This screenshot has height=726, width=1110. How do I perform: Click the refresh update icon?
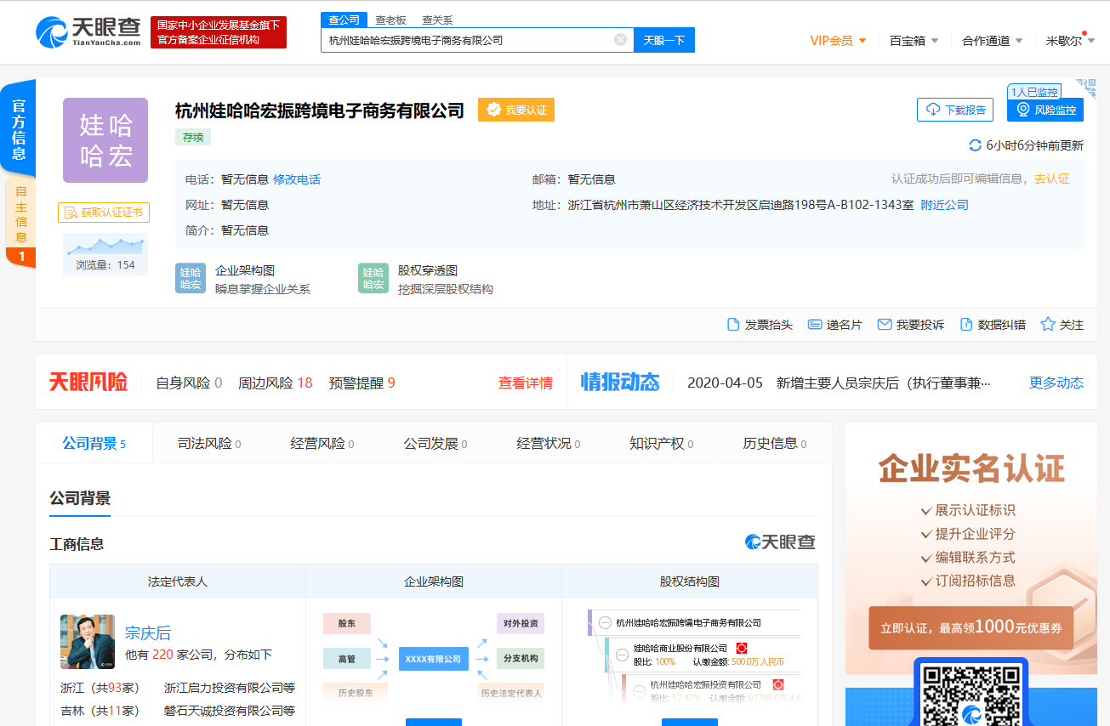(976, 145)
